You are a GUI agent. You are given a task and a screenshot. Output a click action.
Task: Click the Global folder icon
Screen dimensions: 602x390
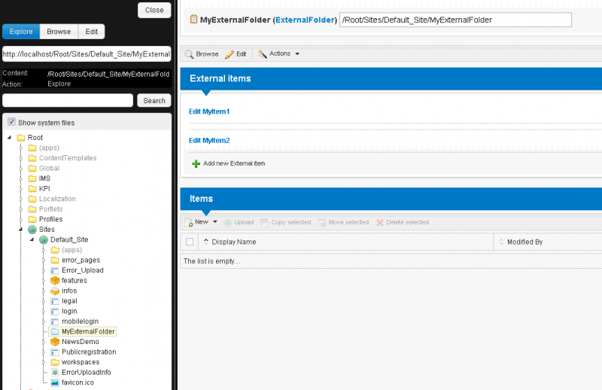(x=32, y=169)
